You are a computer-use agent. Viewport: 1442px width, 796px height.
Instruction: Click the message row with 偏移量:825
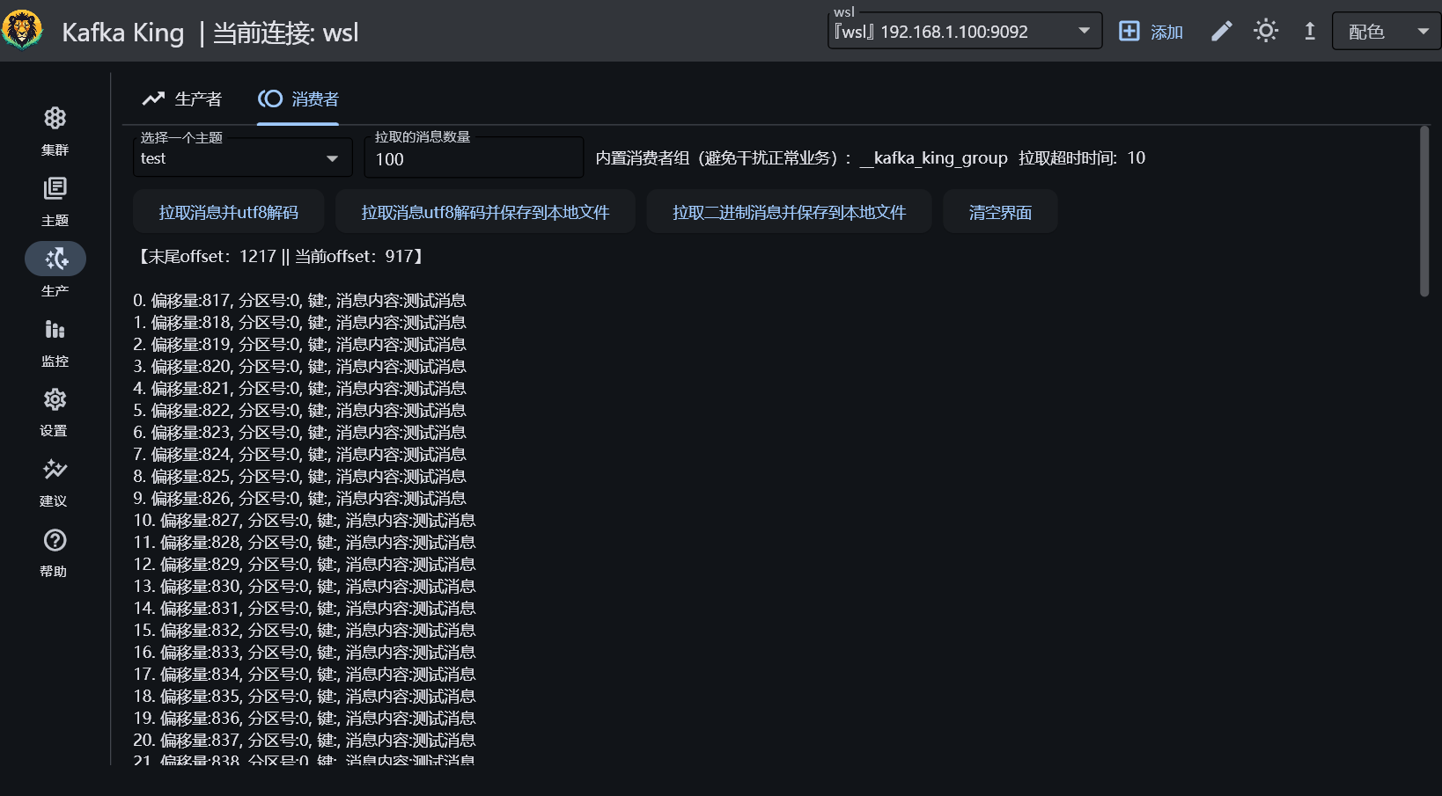299,477
